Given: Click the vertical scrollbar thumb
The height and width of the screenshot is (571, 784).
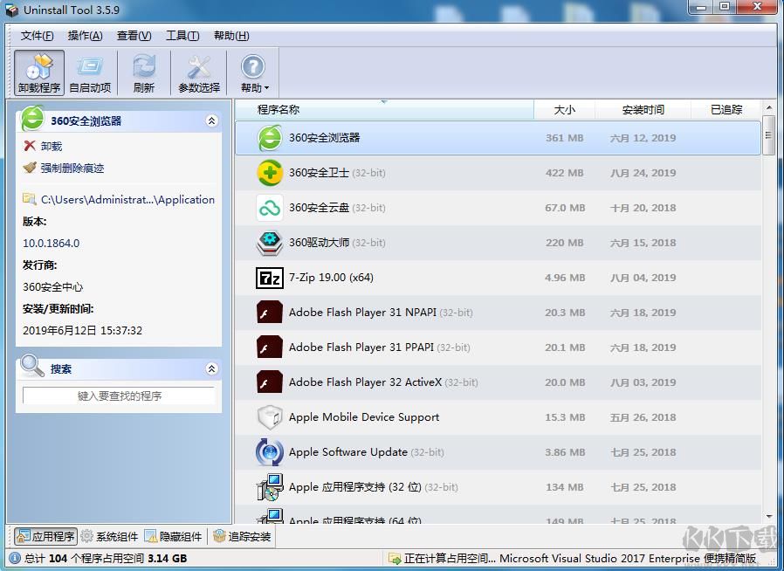Looking at the screenshot, I should (768, 135).
